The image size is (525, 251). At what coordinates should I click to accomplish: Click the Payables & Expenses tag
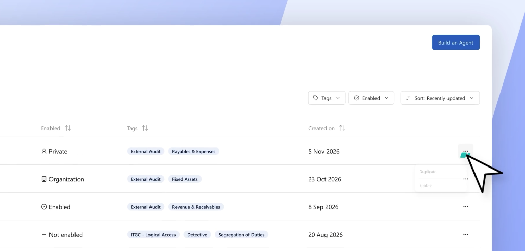pyautogui.click(x=193, y=151)
